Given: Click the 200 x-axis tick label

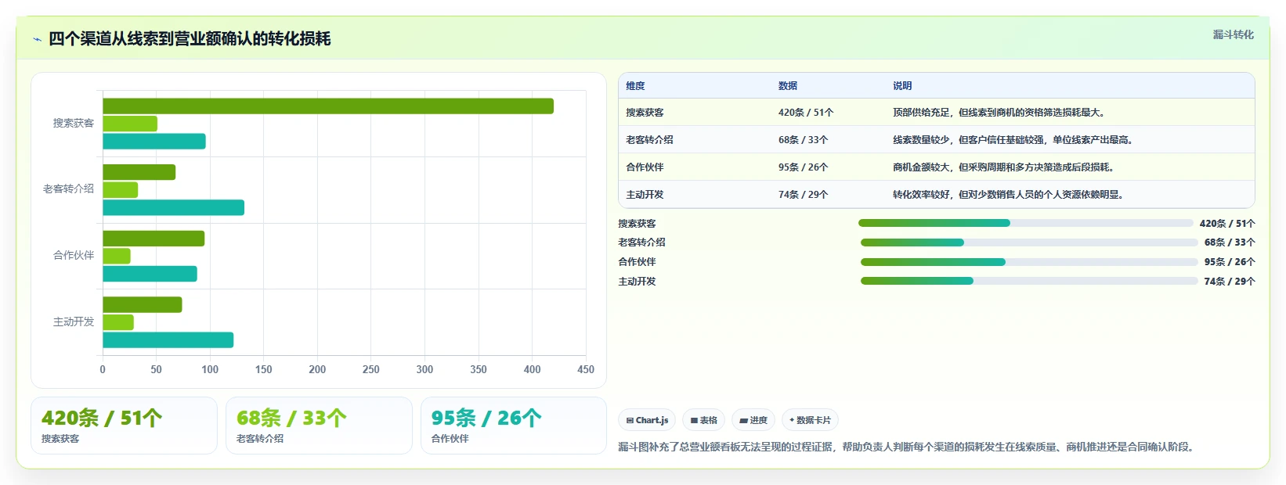Looking at the screenshot, I should pyautogui.click(x=317, y=370).
